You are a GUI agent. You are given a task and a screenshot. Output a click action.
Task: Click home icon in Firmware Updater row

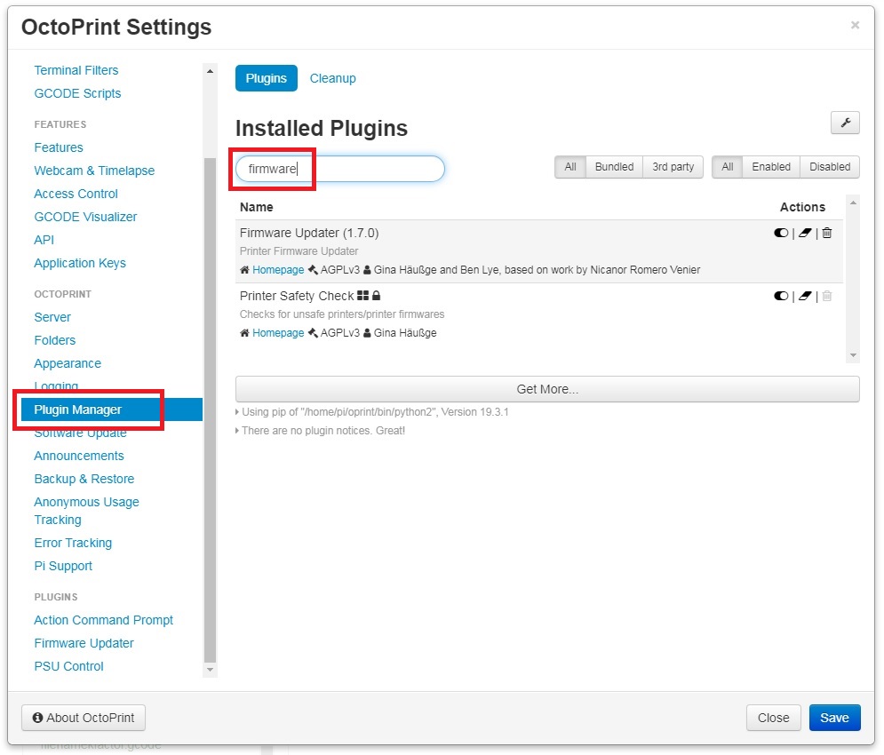(x=244, y=270)
